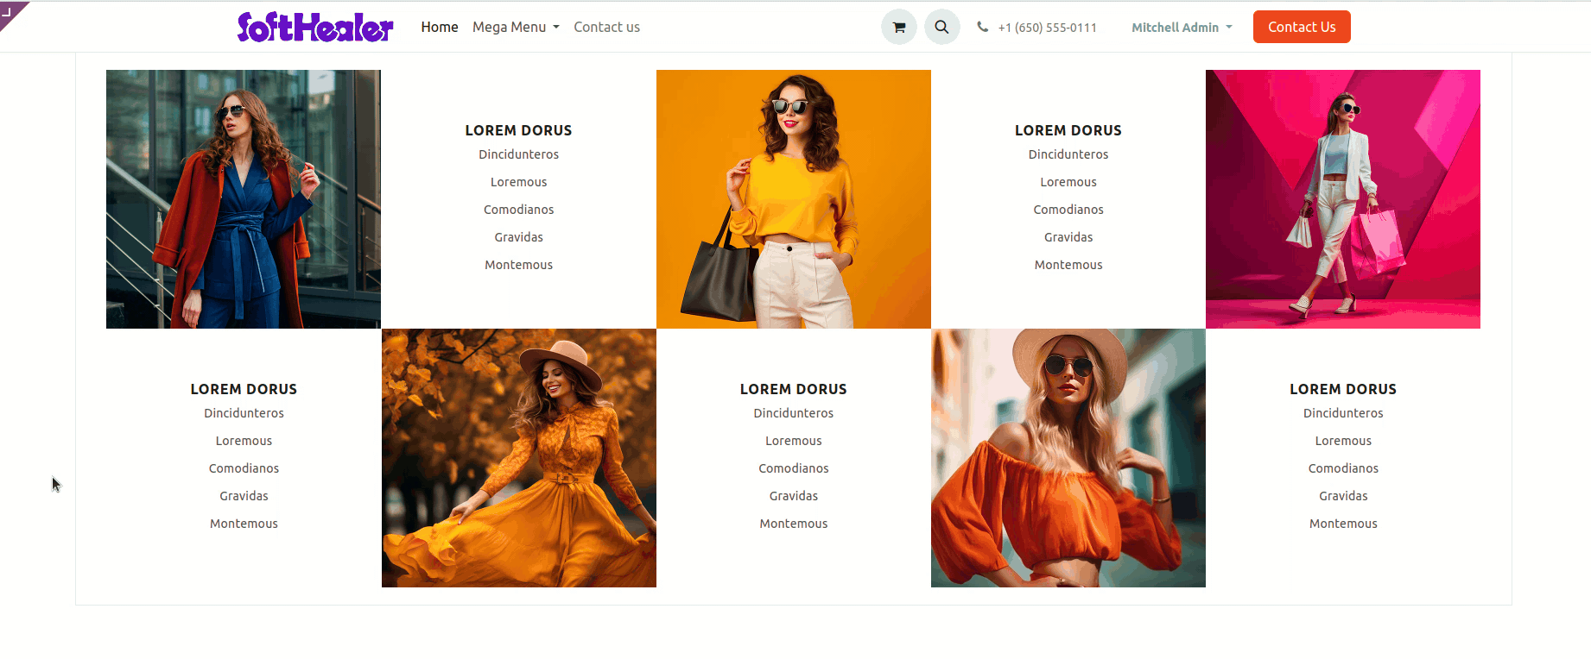The image size is (1591, 659).
Task: Open the red coat woman photo
Action: click(244, 199)
